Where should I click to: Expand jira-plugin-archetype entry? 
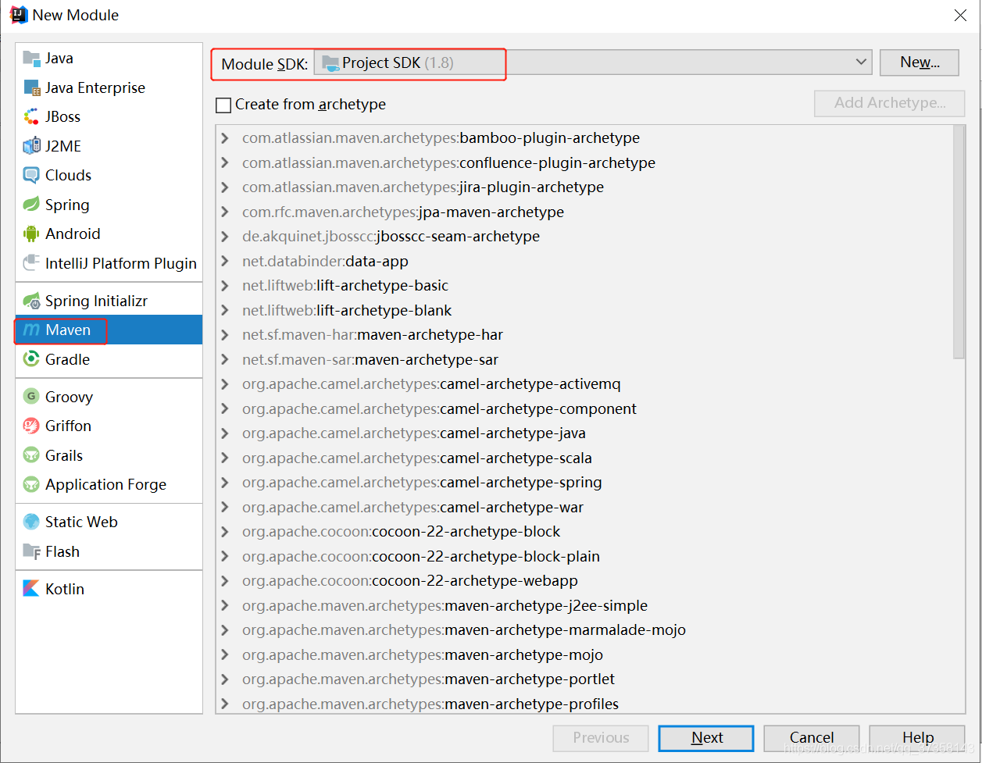point(225,187)
